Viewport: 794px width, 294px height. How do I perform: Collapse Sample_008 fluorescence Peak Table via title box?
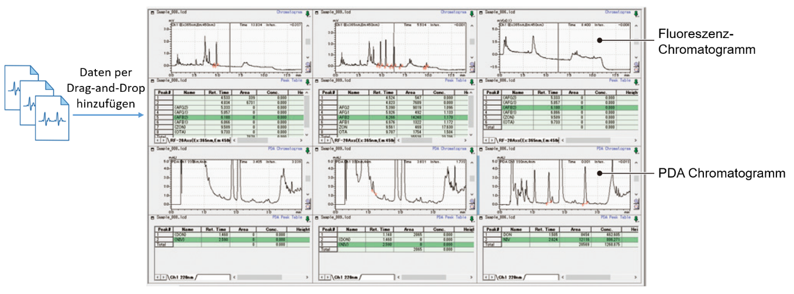152,80
